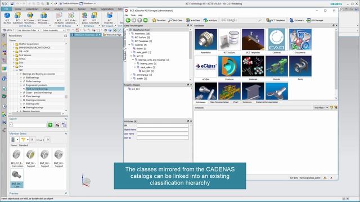Open History clock icon in resource bar
The height and width of the screenshot is (202, 360).
[x=4, y=107]
